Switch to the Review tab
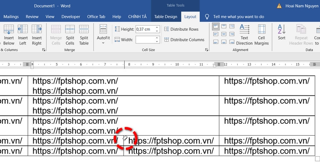This screenshot has width=320, height=163. (32, 17)
